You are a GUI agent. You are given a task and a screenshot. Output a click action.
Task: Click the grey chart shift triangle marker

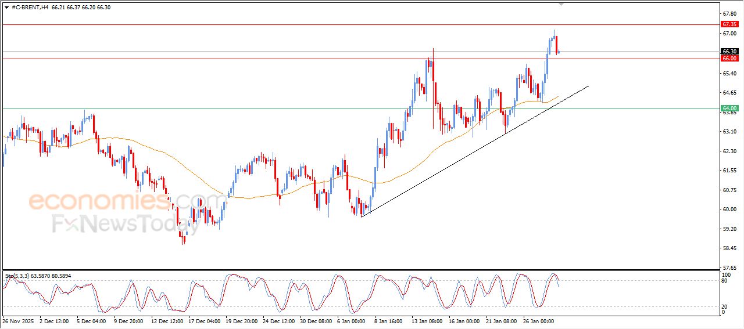561,3
